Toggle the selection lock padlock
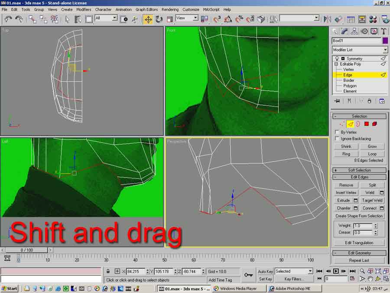Image resolution: width=390 pixels, height=293 pixels. coord(108,271)
